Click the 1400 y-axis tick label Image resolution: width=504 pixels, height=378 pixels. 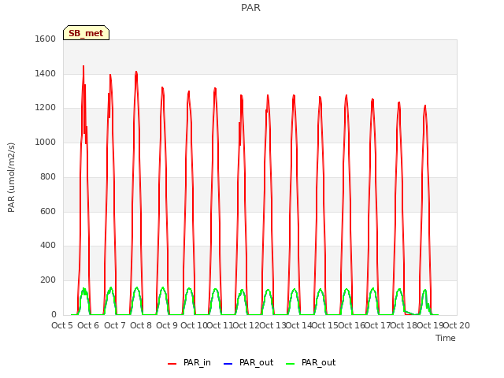(x=46, y=73)
